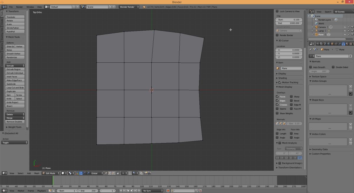Screen dimensions: 354x193
Task: Switch to edge select mode
Action: tap(110, 173)
